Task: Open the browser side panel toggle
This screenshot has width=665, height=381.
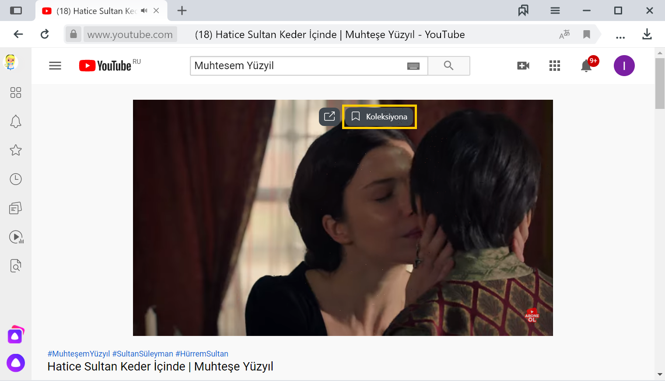Action: coord(16,10)
